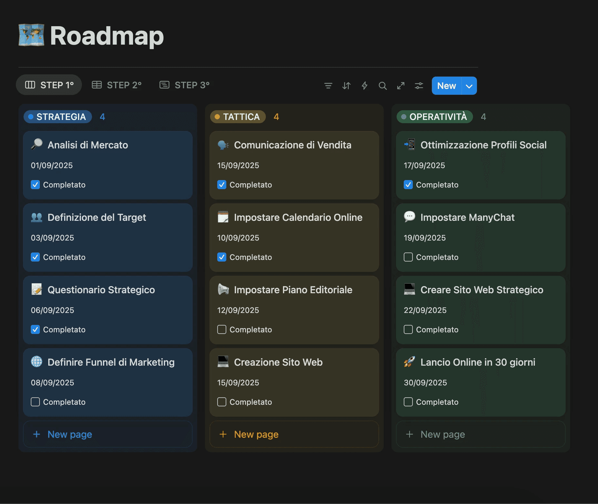
Task: Click plus icon in OPERATIVITÀ New page row
Action: pyautogui.click(x=410, y=434)
